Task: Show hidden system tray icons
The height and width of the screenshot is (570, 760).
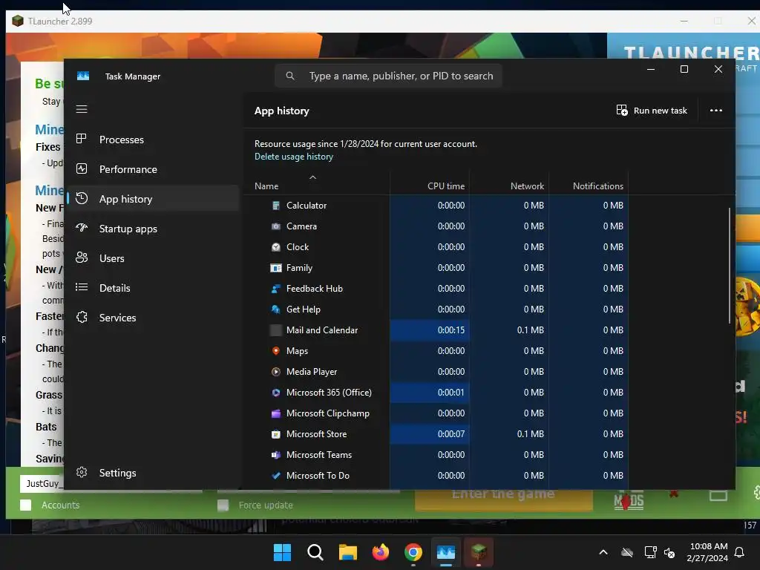Action: [x=603, y=552]
